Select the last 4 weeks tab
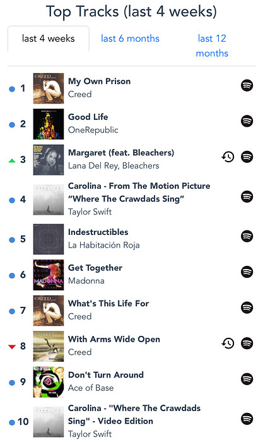Screen dimensions: 263x442 point(49,39)
